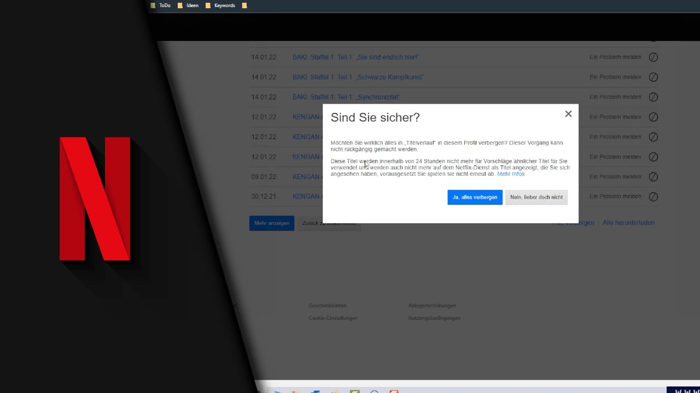
Task: Hide the 'Synchronizität' episode from history
Action: (x=653, y=97)
